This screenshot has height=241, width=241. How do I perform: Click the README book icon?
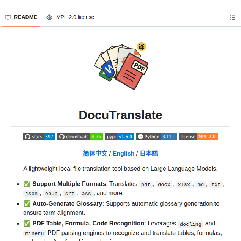(8, 17)
